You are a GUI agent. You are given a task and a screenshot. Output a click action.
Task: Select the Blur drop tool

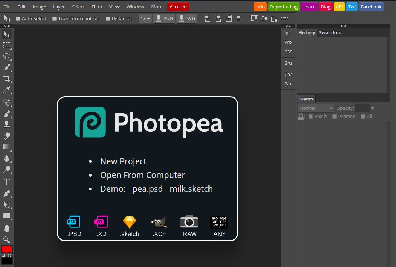pyautogui.click(x=7, y=158)
